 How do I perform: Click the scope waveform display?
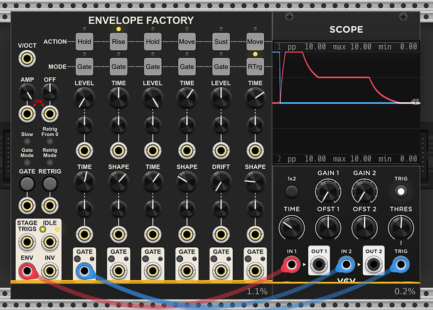coord(346,103)
